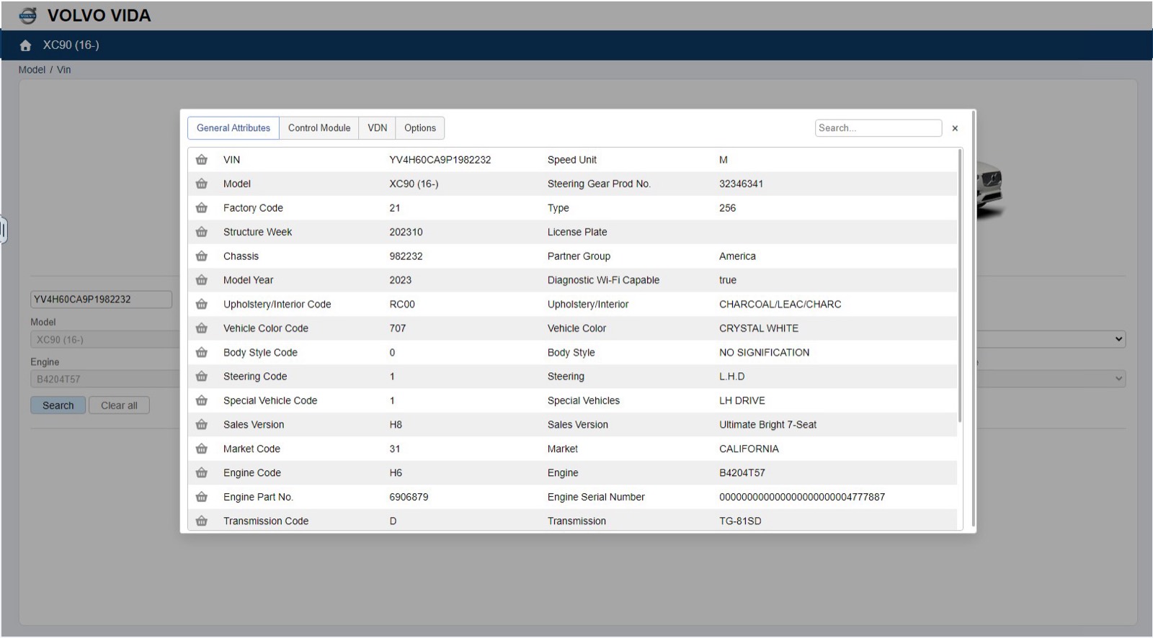Screen dimensions: 1153x638
Task: Click the Chassis value 982232
Action: [406, 256]
